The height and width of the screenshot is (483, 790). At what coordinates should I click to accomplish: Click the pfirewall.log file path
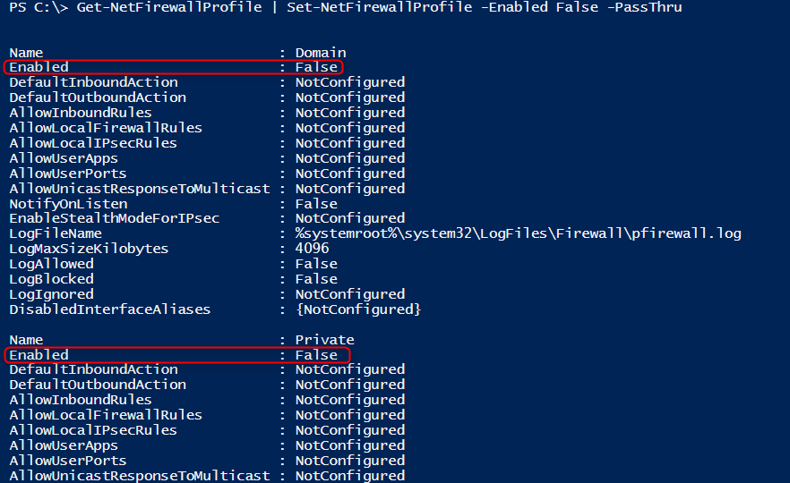tap(518, 233)
